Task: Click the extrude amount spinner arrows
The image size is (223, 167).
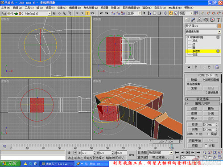Action: [x=217, y=124]
